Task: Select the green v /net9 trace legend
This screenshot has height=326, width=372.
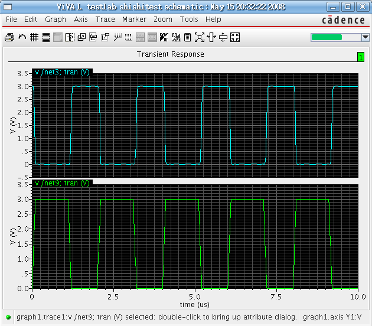Action: click(x=62, y=183)
